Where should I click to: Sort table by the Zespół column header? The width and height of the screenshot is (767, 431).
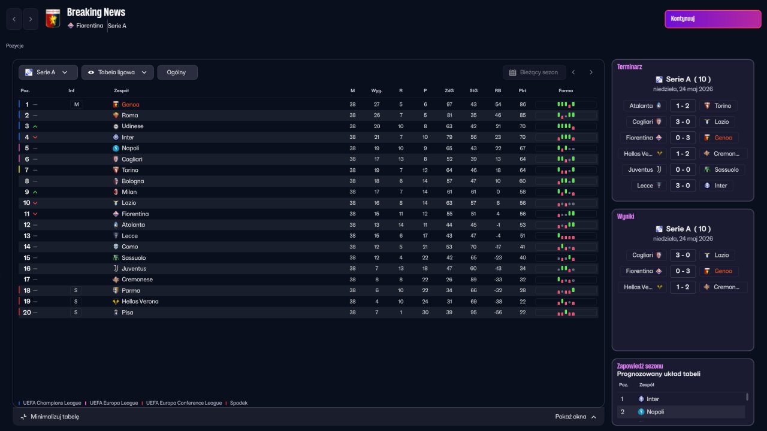(x=120, y=91)
